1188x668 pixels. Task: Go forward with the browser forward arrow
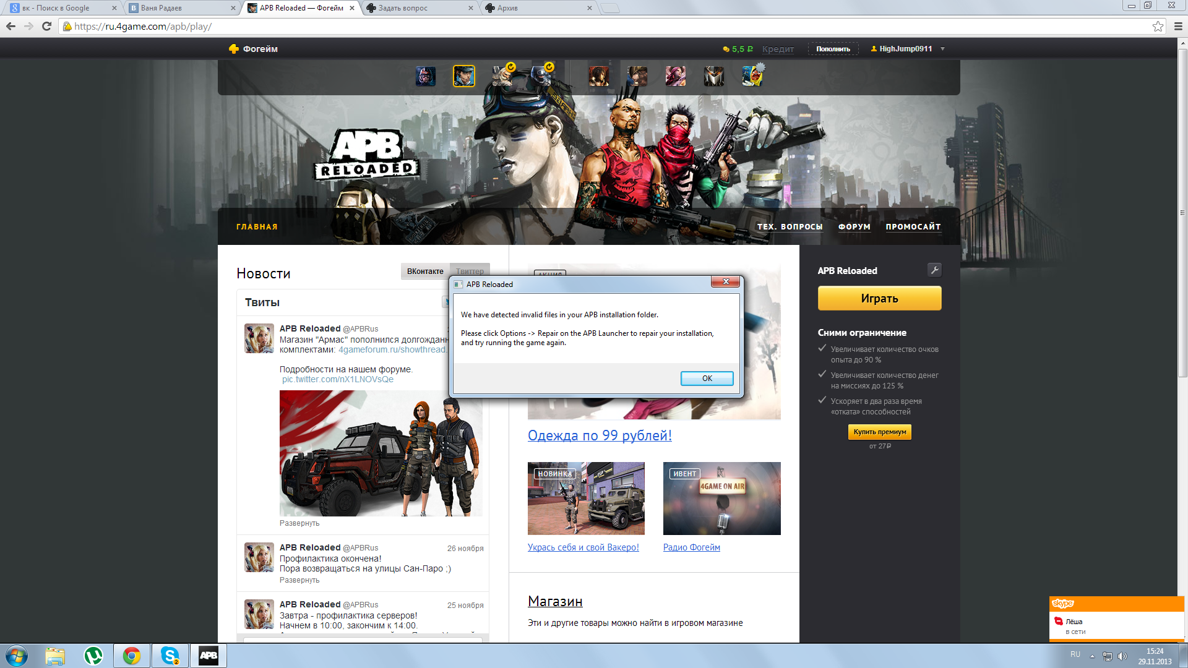pyautogui.click(x=28, y=27)
